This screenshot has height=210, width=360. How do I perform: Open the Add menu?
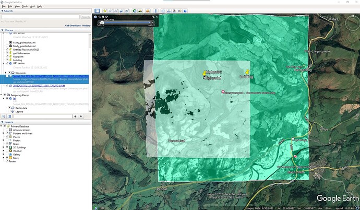(32, 6)
